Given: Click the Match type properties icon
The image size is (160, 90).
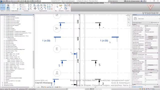Looking at the screenshot, I should tap(18, 9).
